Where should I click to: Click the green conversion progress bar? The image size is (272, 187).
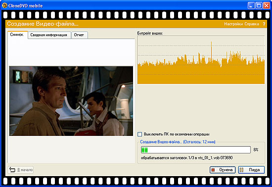(x=196, y=150)
